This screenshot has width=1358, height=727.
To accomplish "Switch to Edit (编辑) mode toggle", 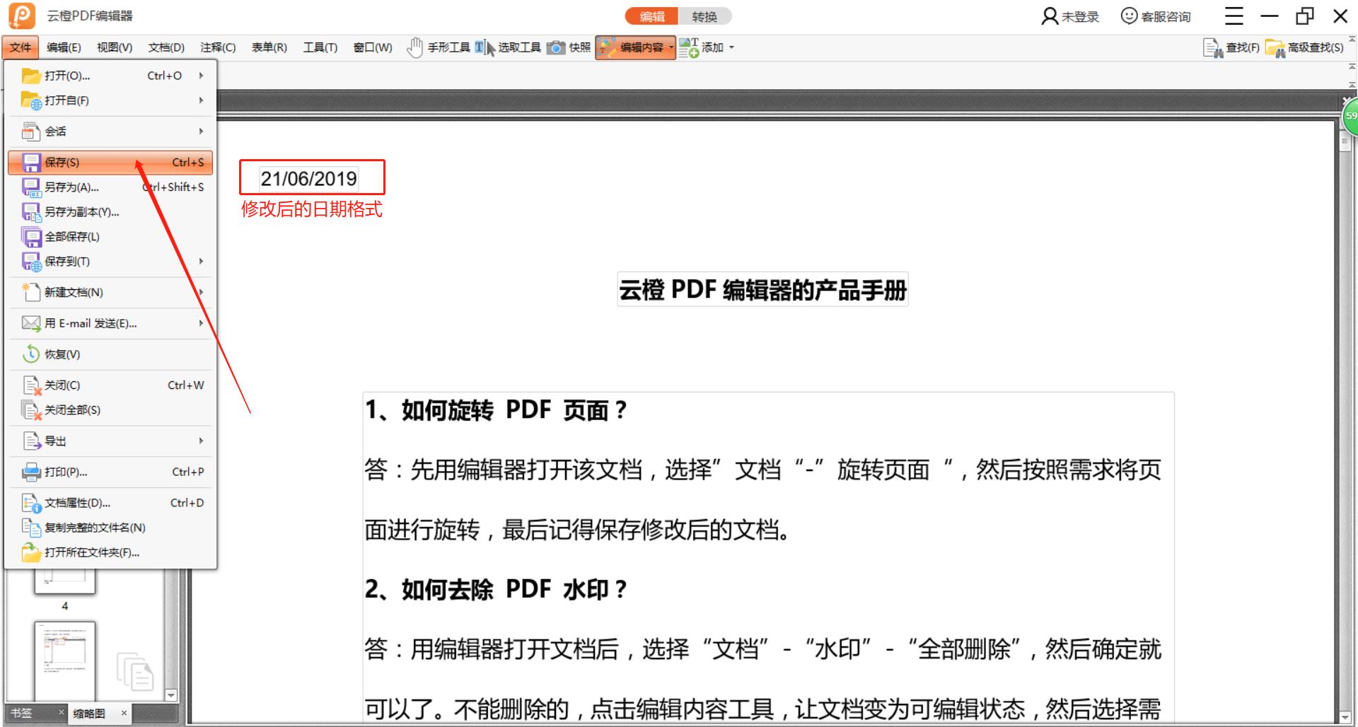I will [x=651, y=16].
